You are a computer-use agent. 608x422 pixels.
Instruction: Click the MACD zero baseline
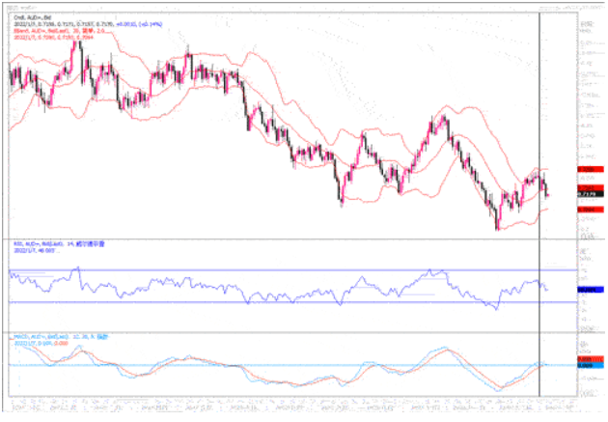coord(290,365)
